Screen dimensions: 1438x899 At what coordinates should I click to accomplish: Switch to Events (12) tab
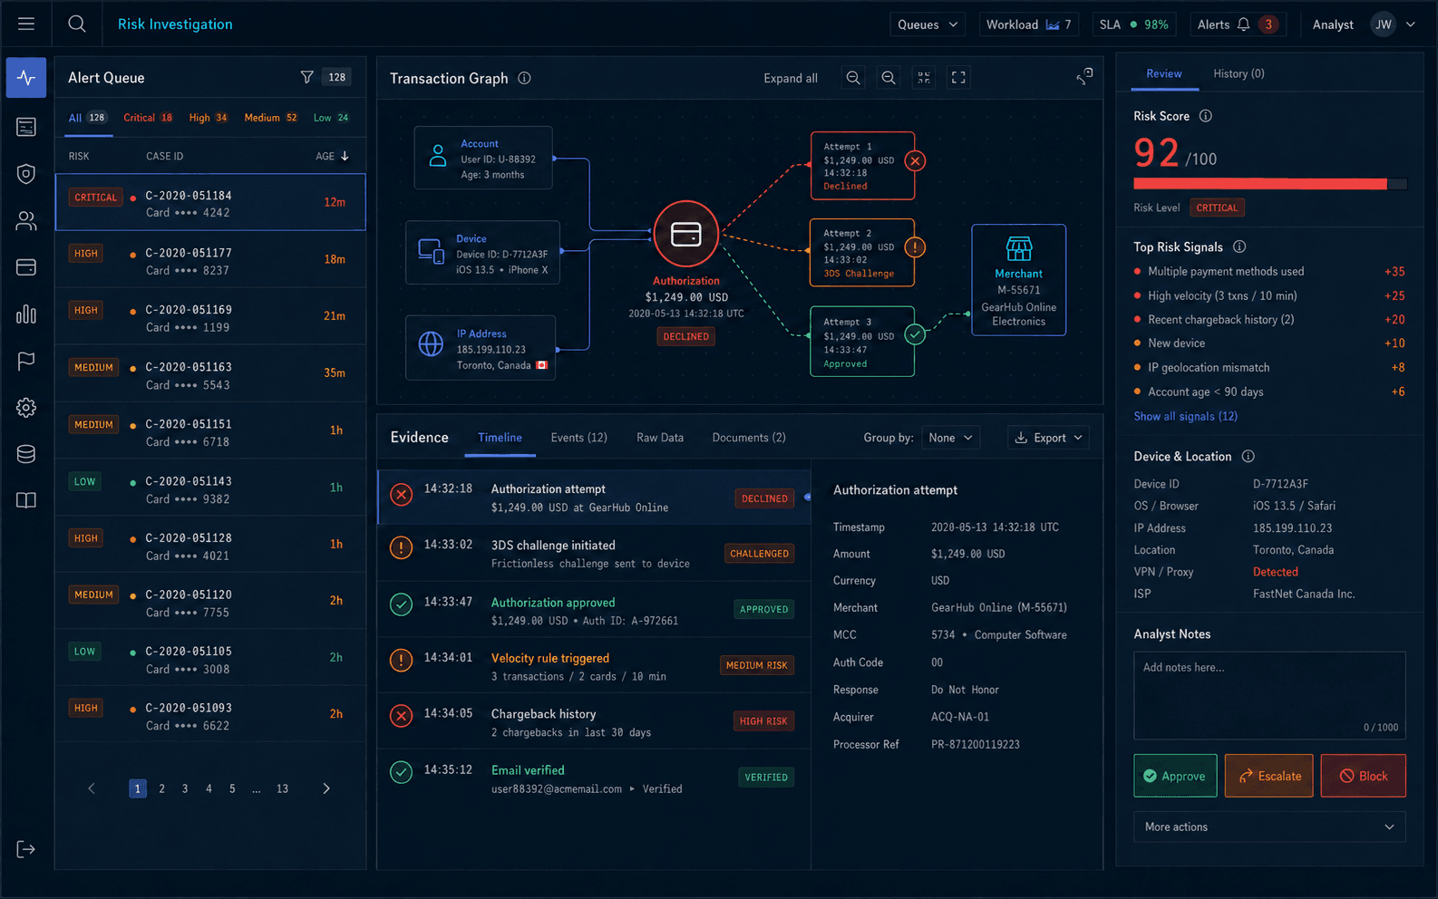578,438
